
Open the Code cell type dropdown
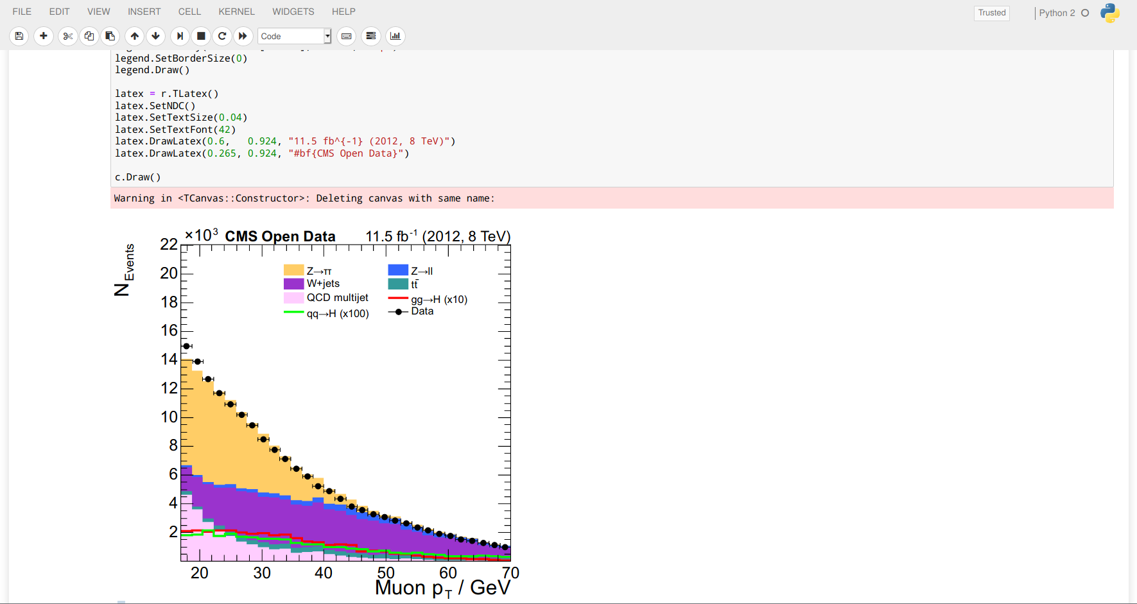pyautogui.click(x=295, y=36)
